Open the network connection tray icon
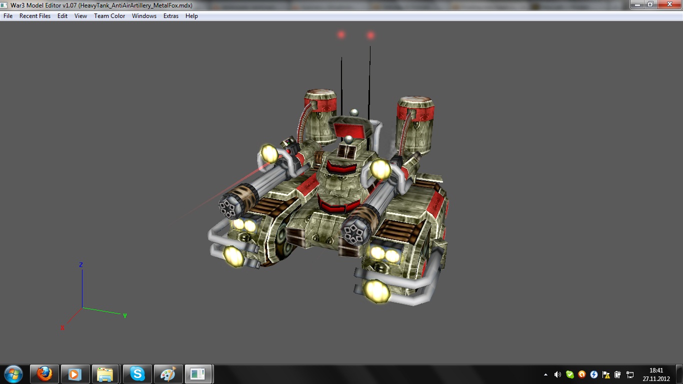 630,374
